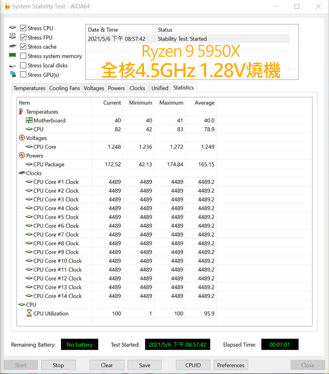329x374 pixels.
Task: Open the Cooling Fans tab
Action: click(65, 88)
